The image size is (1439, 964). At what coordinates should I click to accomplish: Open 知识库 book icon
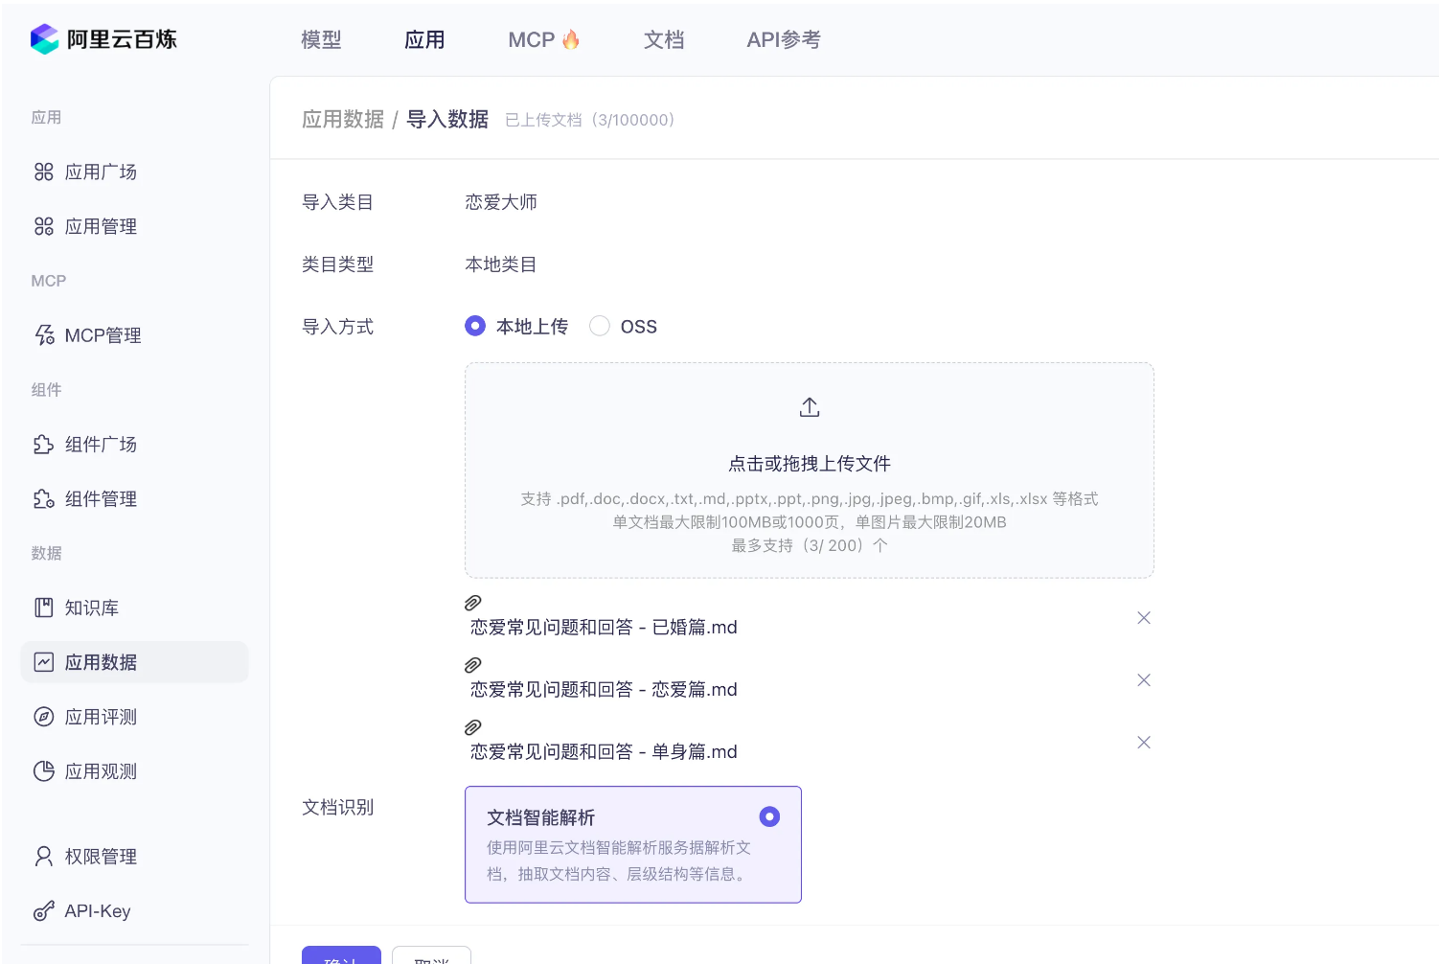click(44, 608)
